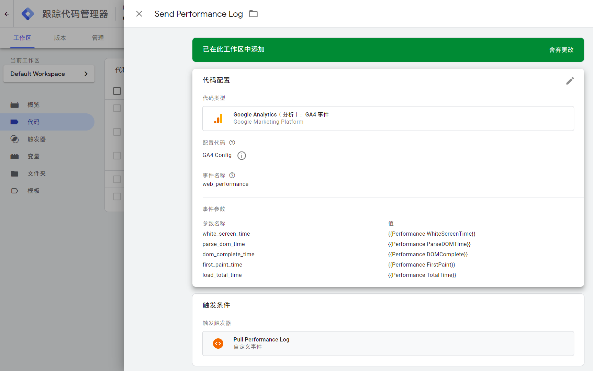Click the 概览 overview icon in the sidebar
Image resolution: width=593 pixels, height=371 pixels.
[x=14, y=105]
